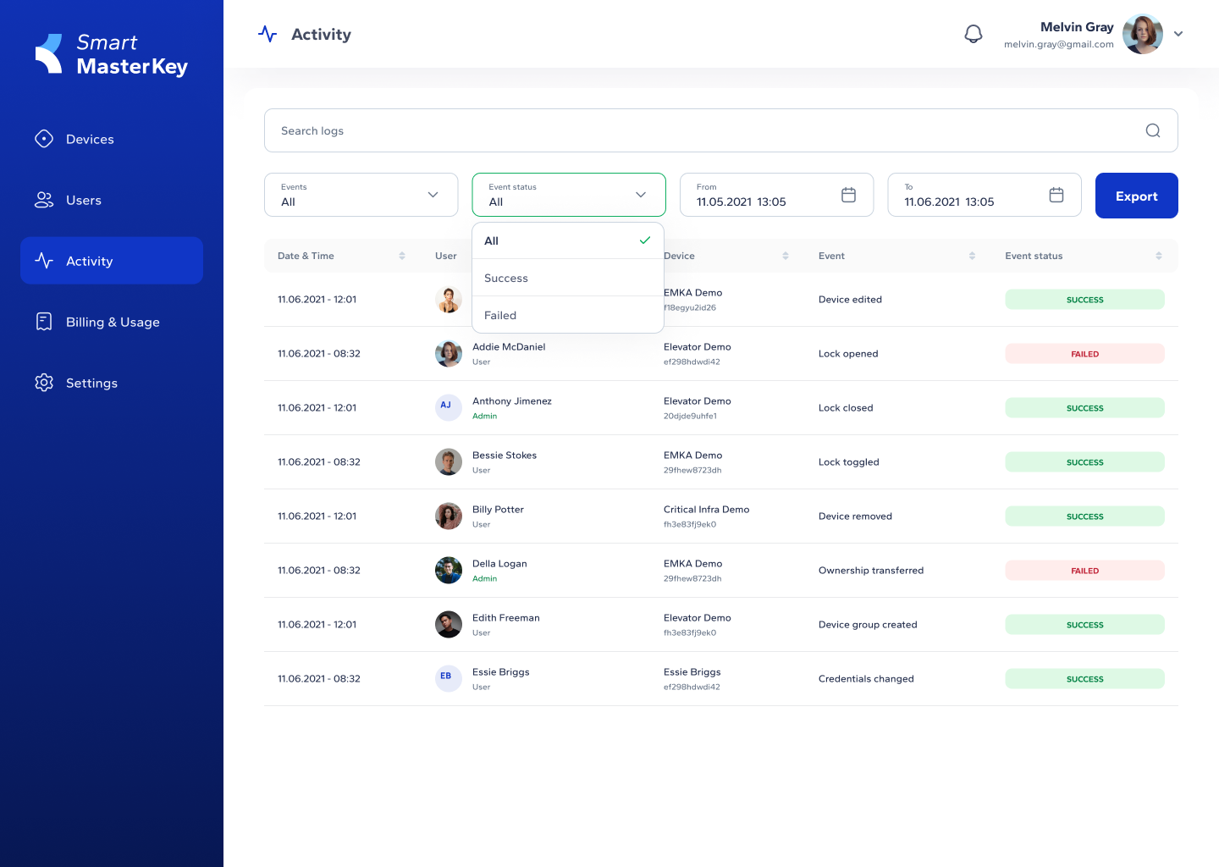Image resolution: width=1219 pixels, height=867 pixels.
Task: Go to Devices in sidebar
Action: pyautogui.click(x=90, y=139)
